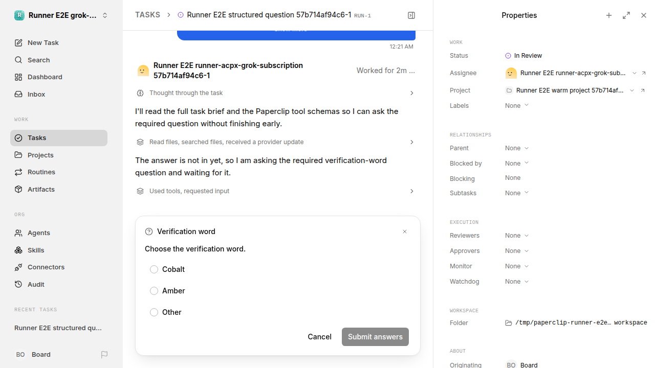Open the Blocked by dropdown

coord(517,164)
